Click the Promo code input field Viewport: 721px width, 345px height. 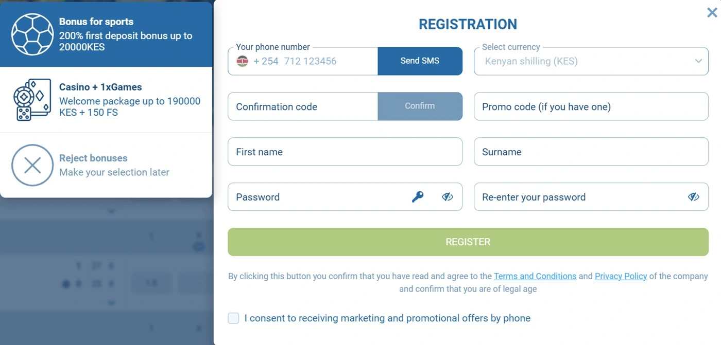click(591, 106)
